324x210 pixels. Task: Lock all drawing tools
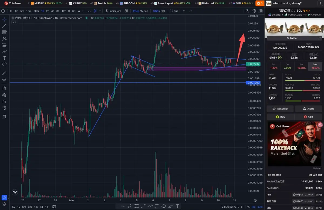[x=4, y=101]
